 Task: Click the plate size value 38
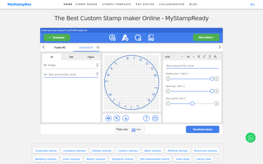point(133,130)
